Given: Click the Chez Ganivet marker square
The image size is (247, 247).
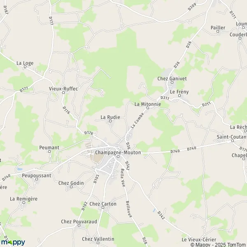Looking at the screenshot, I should click(x=172, y=82).
